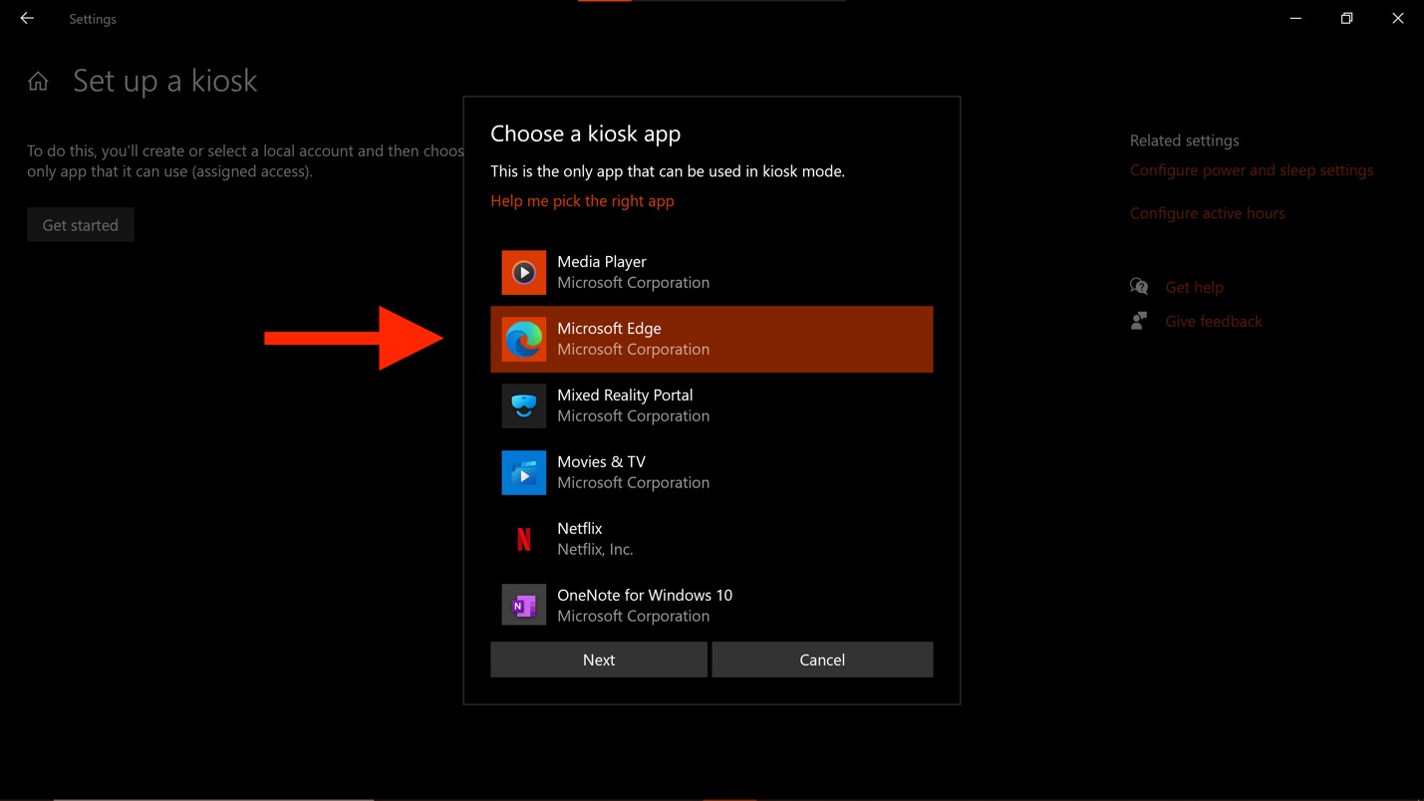
Task: Choose the Netflix app name
Action: pyautogui.click(x=580, y=528)
